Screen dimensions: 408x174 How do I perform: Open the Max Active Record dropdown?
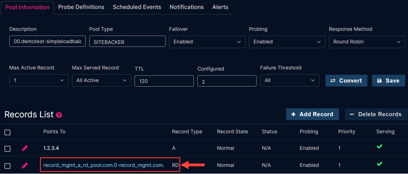pos(39,81)
